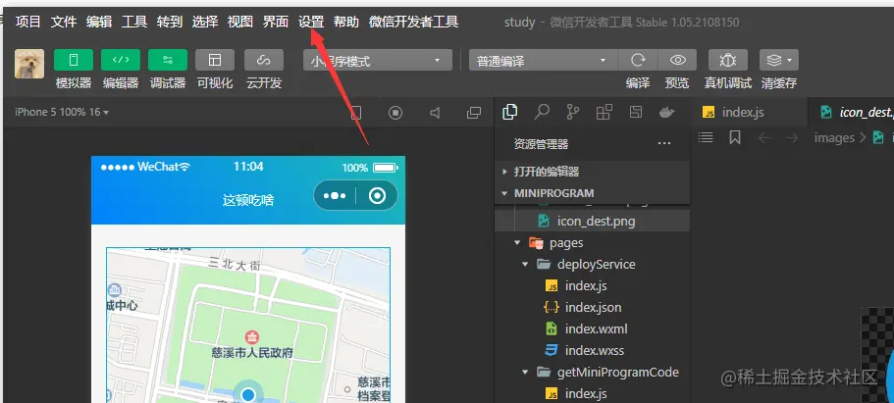Go forward with the right arrow

792,138
